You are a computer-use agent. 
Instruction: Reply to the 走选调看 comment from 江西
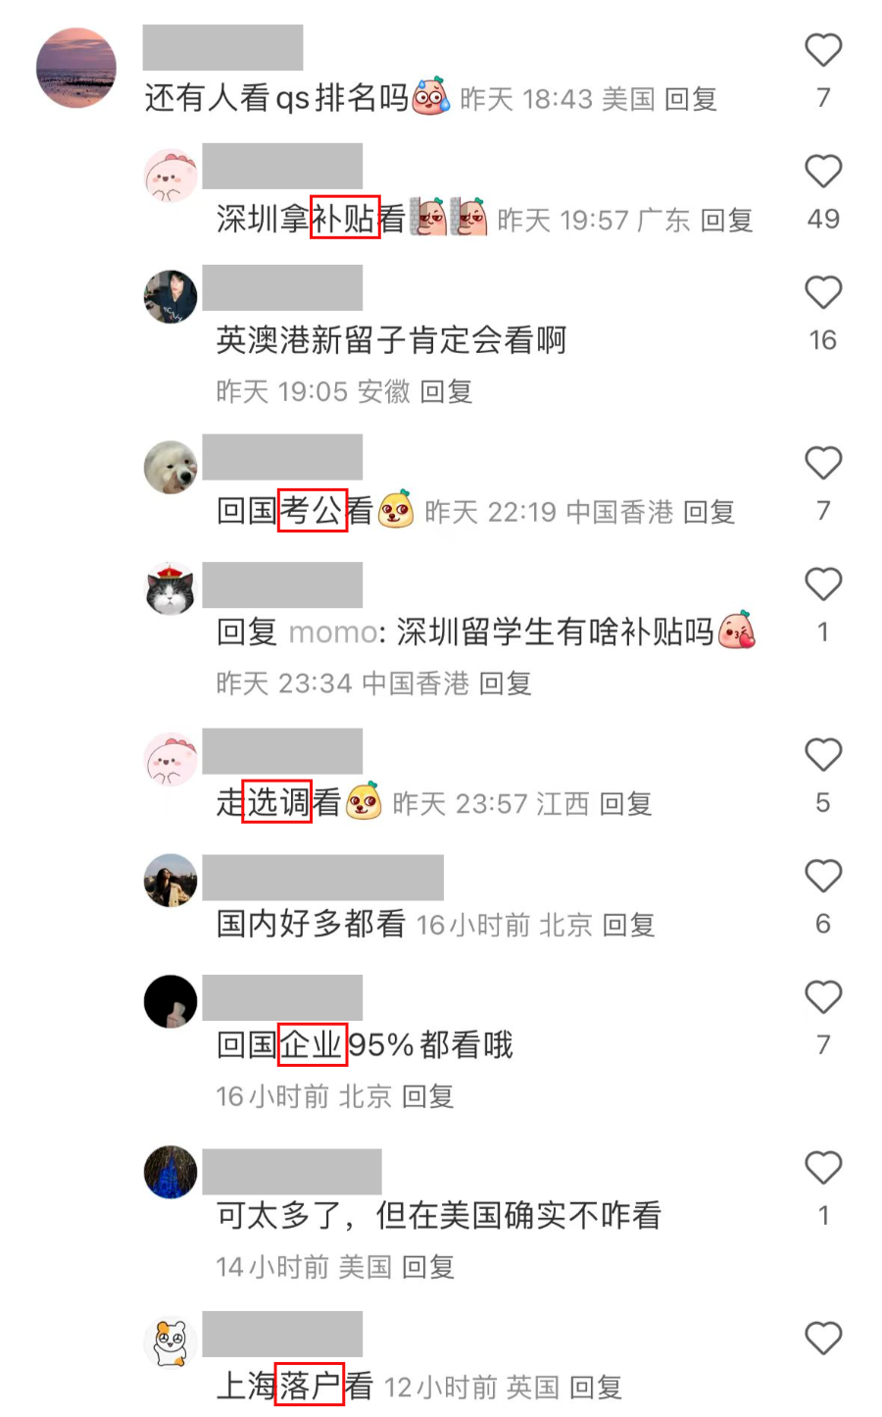626,804
